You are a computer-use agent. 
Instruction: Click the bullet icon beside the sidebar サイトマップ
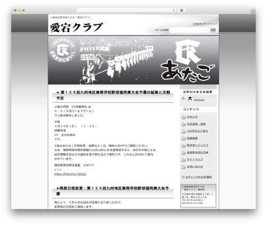[x=184, y=160]
